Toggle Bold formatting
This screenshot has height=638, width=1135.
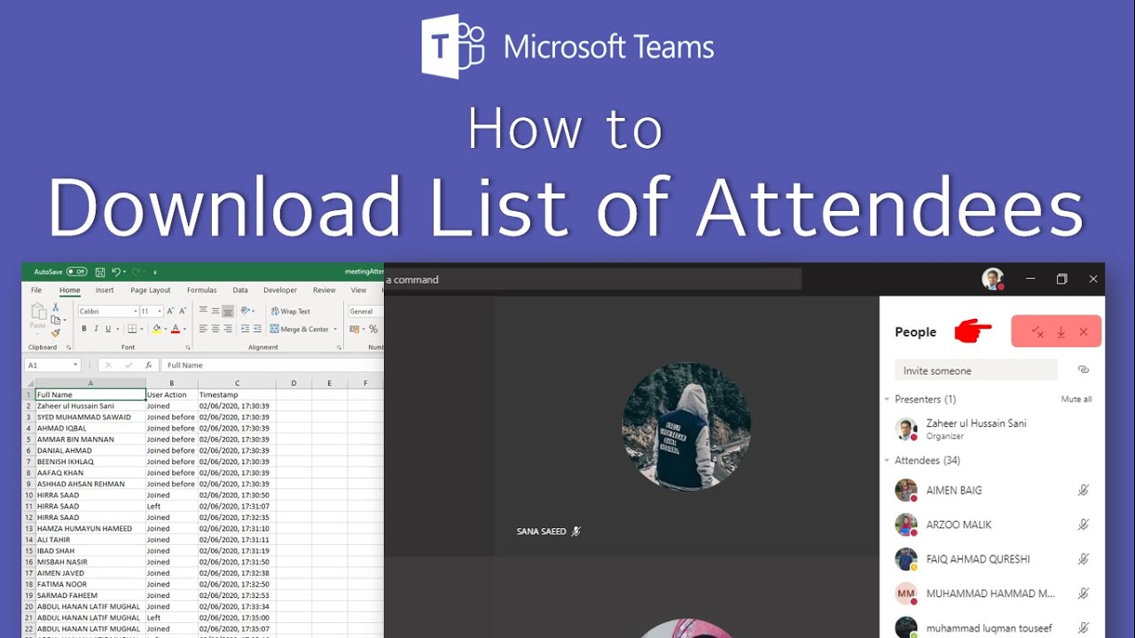point(84,329)
